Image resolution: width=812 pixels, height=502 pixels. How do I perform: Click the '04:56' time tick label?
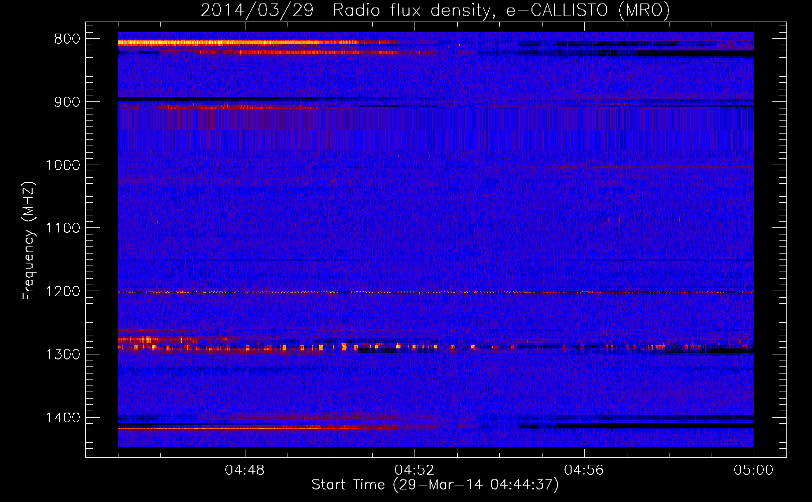[x=584, y=470]
